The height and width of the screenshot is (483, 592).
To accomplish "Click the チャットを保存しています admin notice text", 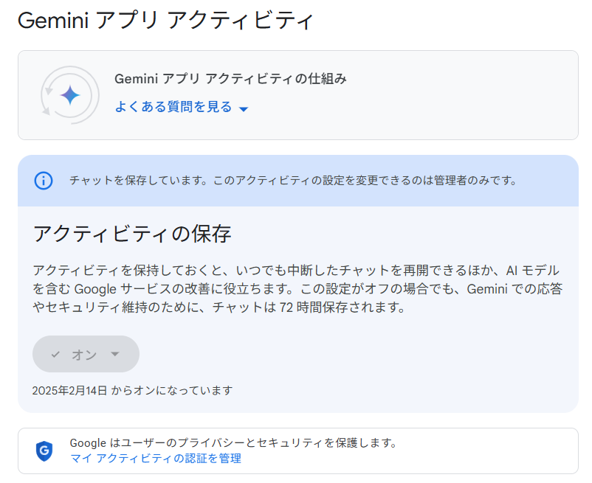I will [x=292, y=181].
